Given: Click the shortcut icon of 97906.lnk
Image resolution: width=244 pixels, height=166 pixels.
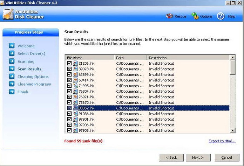Looking at the screenshot, I should tap(75, 125).
